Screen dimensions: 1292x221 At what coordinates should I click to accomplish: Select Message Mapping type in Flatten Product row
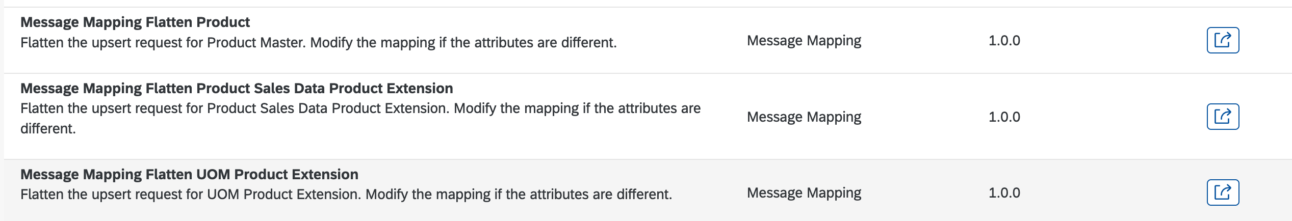tap(804, 41)
